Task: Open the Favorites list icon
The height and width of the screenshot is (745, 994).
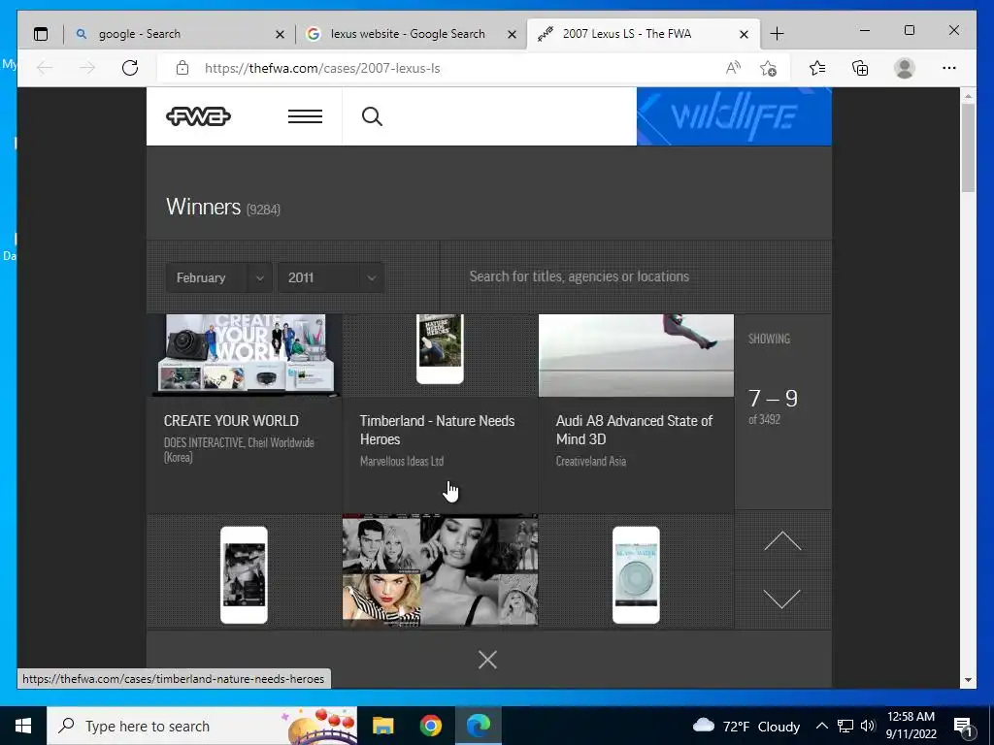Action: coord(817,68)
